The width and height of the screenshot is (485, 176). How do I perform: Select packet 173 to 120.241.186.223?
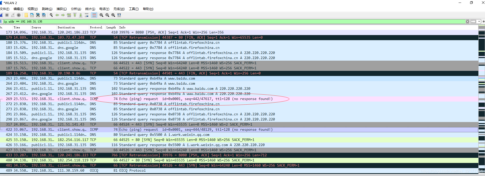point(239,32)
